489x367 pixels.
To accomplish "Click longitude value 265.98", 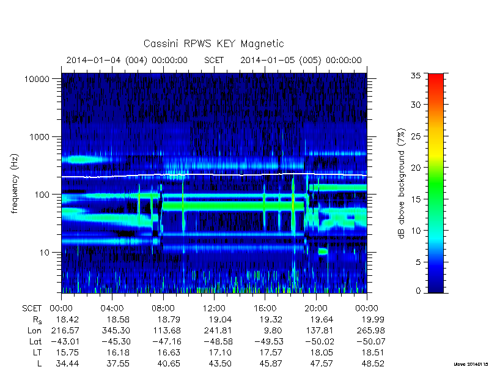I will pos(370,330).
